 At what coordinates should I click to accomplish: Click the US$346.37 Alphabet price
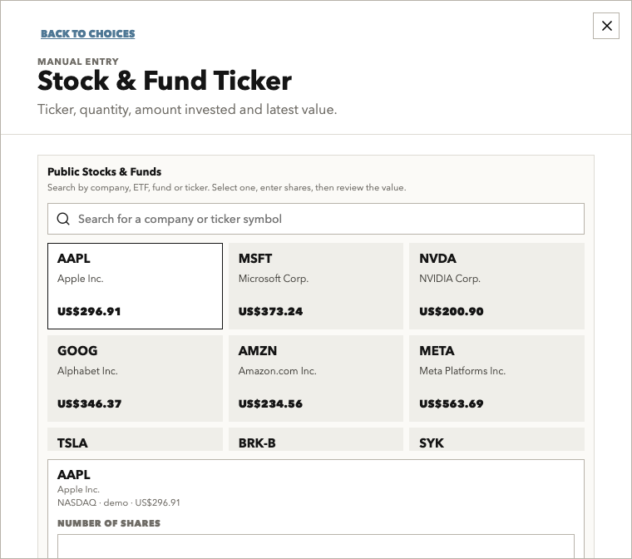[x=90, y=403]
